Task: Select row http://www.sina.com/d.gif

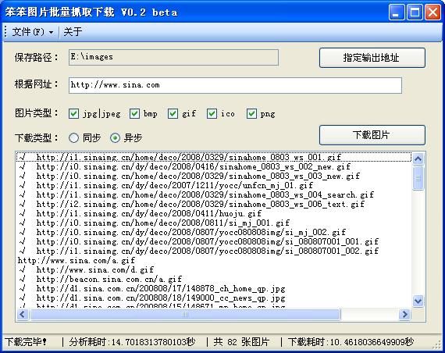Action: tap(214, 269)
